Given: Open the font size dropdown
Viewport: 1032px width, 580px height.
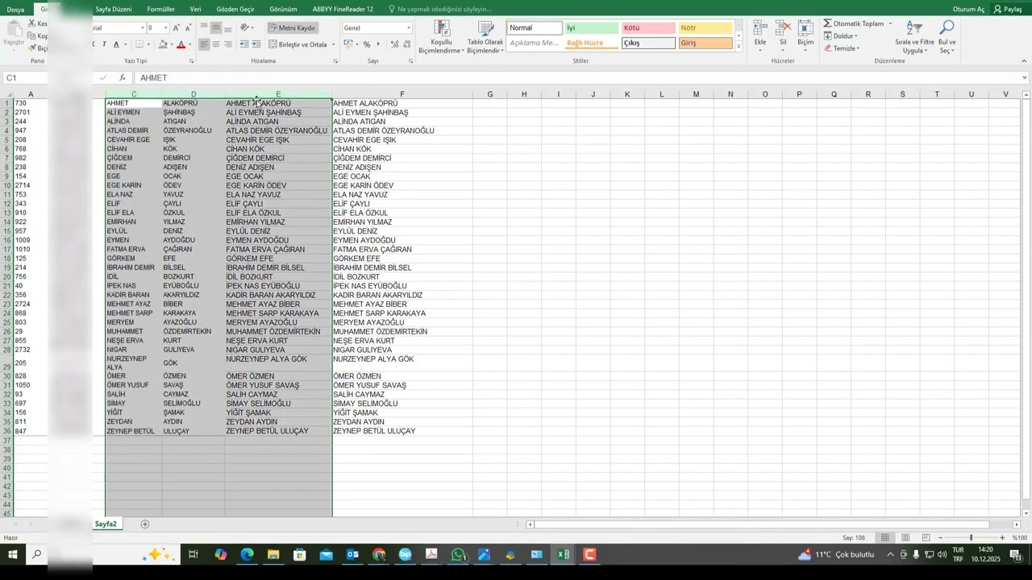Looking at the screenshot, I should [x=165, y=27].
